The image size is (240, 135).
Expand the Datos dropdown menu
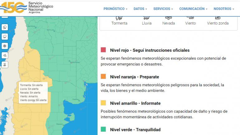tap(140, 9)
